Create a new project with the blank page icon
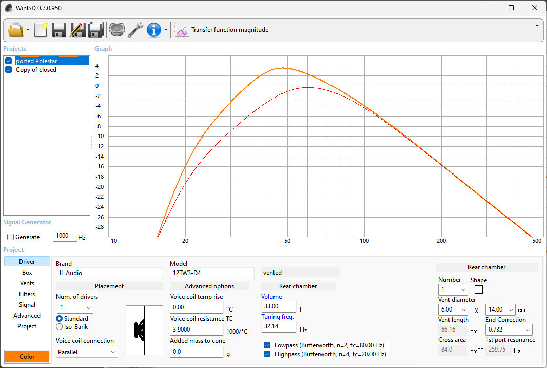The height and width of the screenshot is (368, 547). [x=41, y=30]
